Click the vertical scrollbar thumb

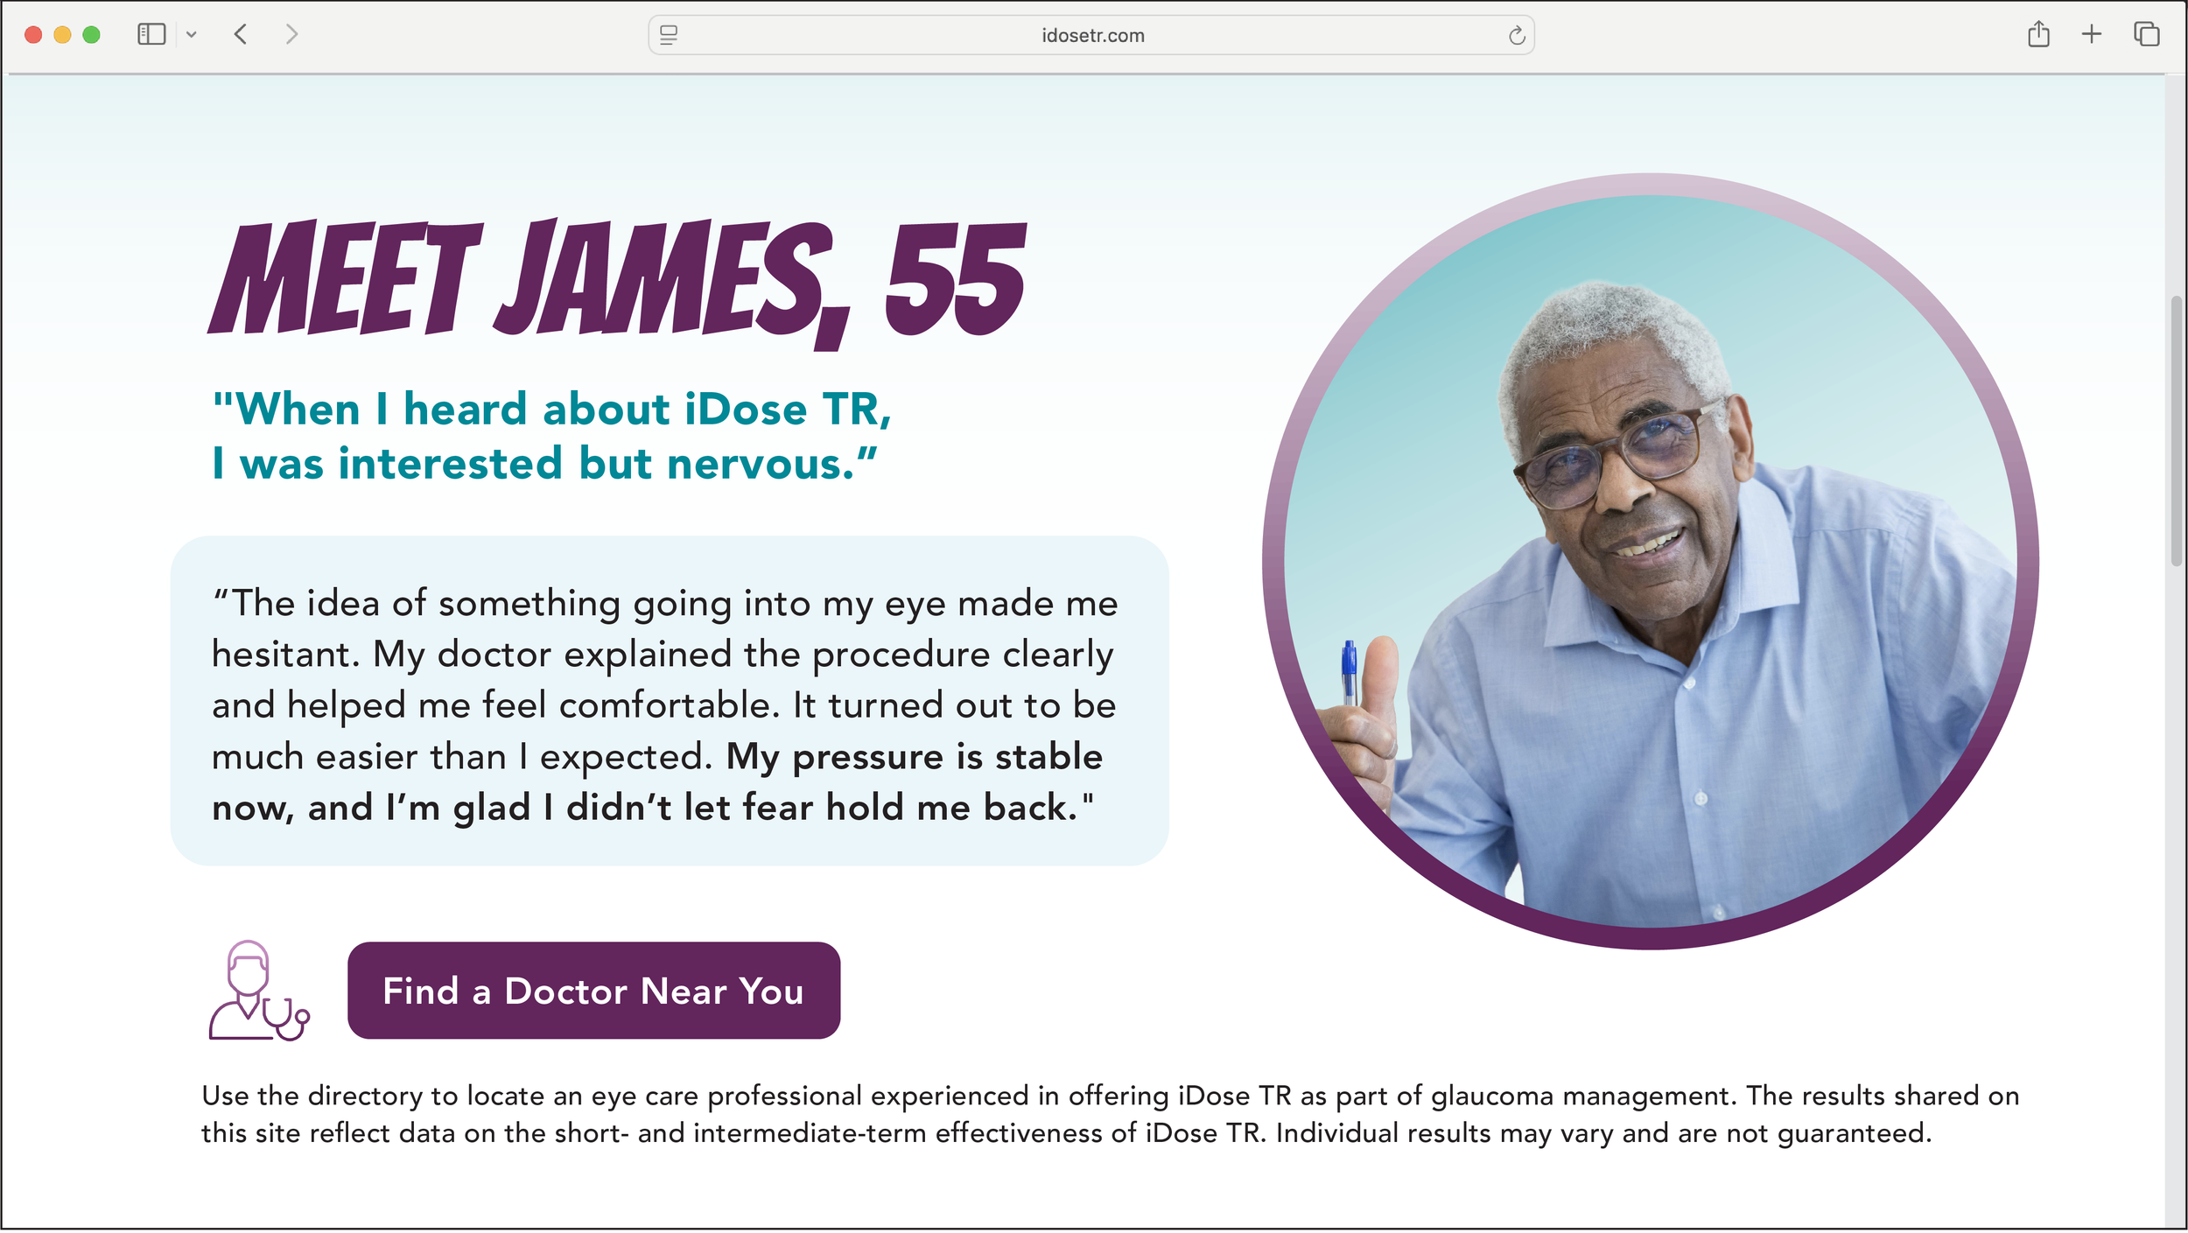[2176, 432]
